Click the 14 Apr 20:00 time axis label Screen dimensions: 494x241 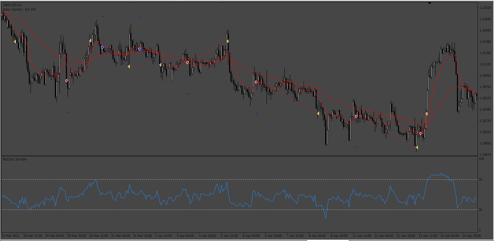472,236
